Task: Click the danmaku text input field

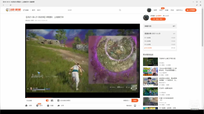Action: click(x=91, y=100)
